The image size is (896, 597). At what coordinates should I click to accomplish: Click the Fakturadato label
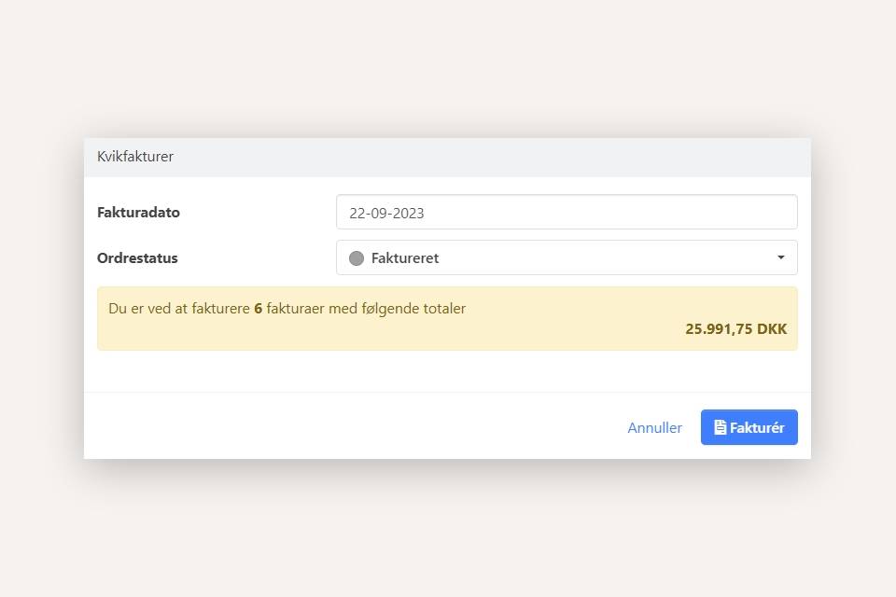pos(138,213)
